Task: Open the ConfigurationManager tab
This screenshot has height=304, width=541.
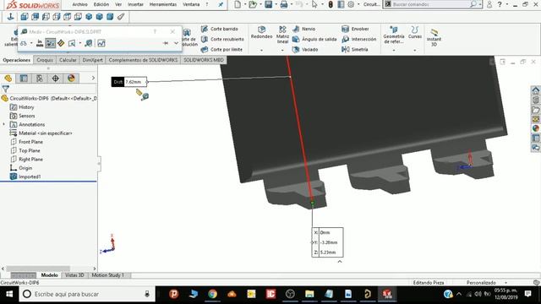Action: (x=40, y=79)
